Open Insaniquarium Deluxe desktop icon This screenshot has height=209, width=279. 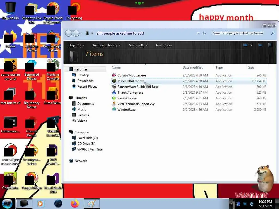pos(32,155)
